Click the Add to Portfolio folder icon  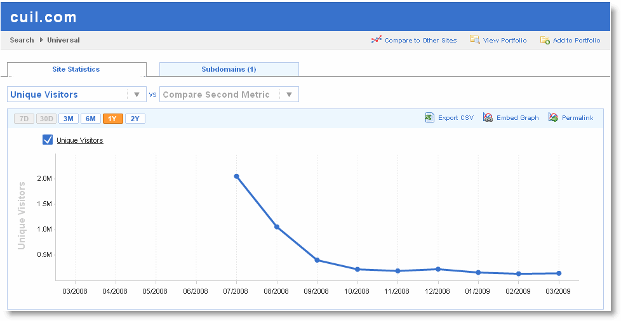[545, 40]
